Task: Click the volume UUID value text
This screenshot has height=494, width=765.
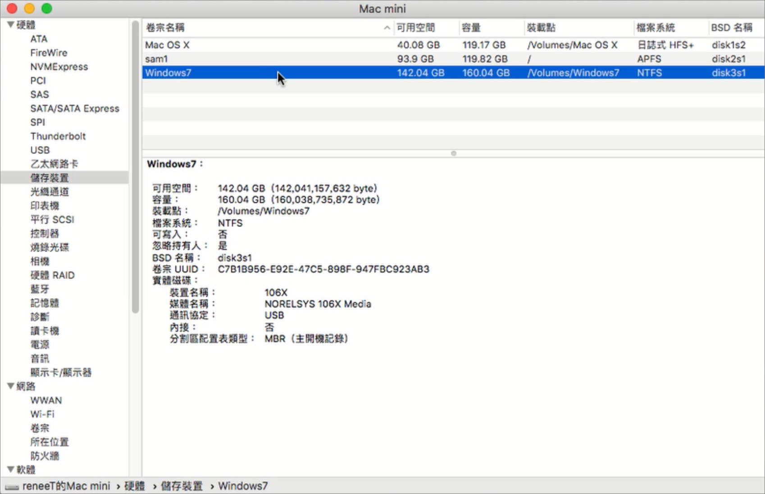Action: coord(323,269)
